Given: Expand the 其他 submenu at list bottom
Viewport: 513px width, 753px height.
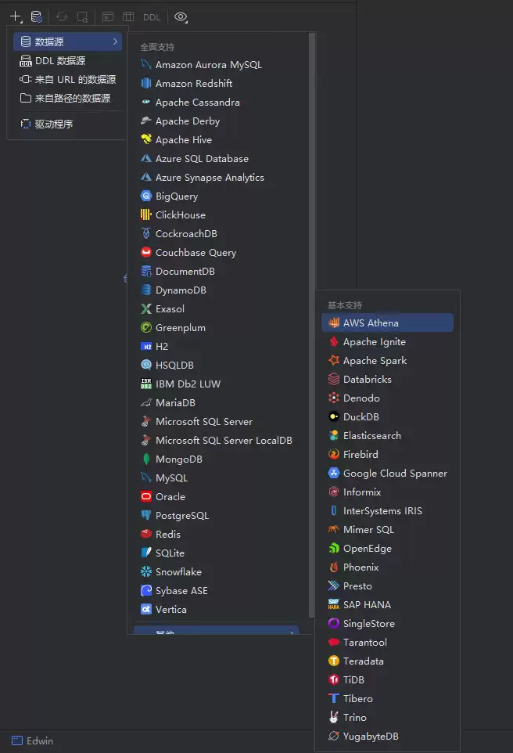Looking at the screenshot, I should click(215, 631).
